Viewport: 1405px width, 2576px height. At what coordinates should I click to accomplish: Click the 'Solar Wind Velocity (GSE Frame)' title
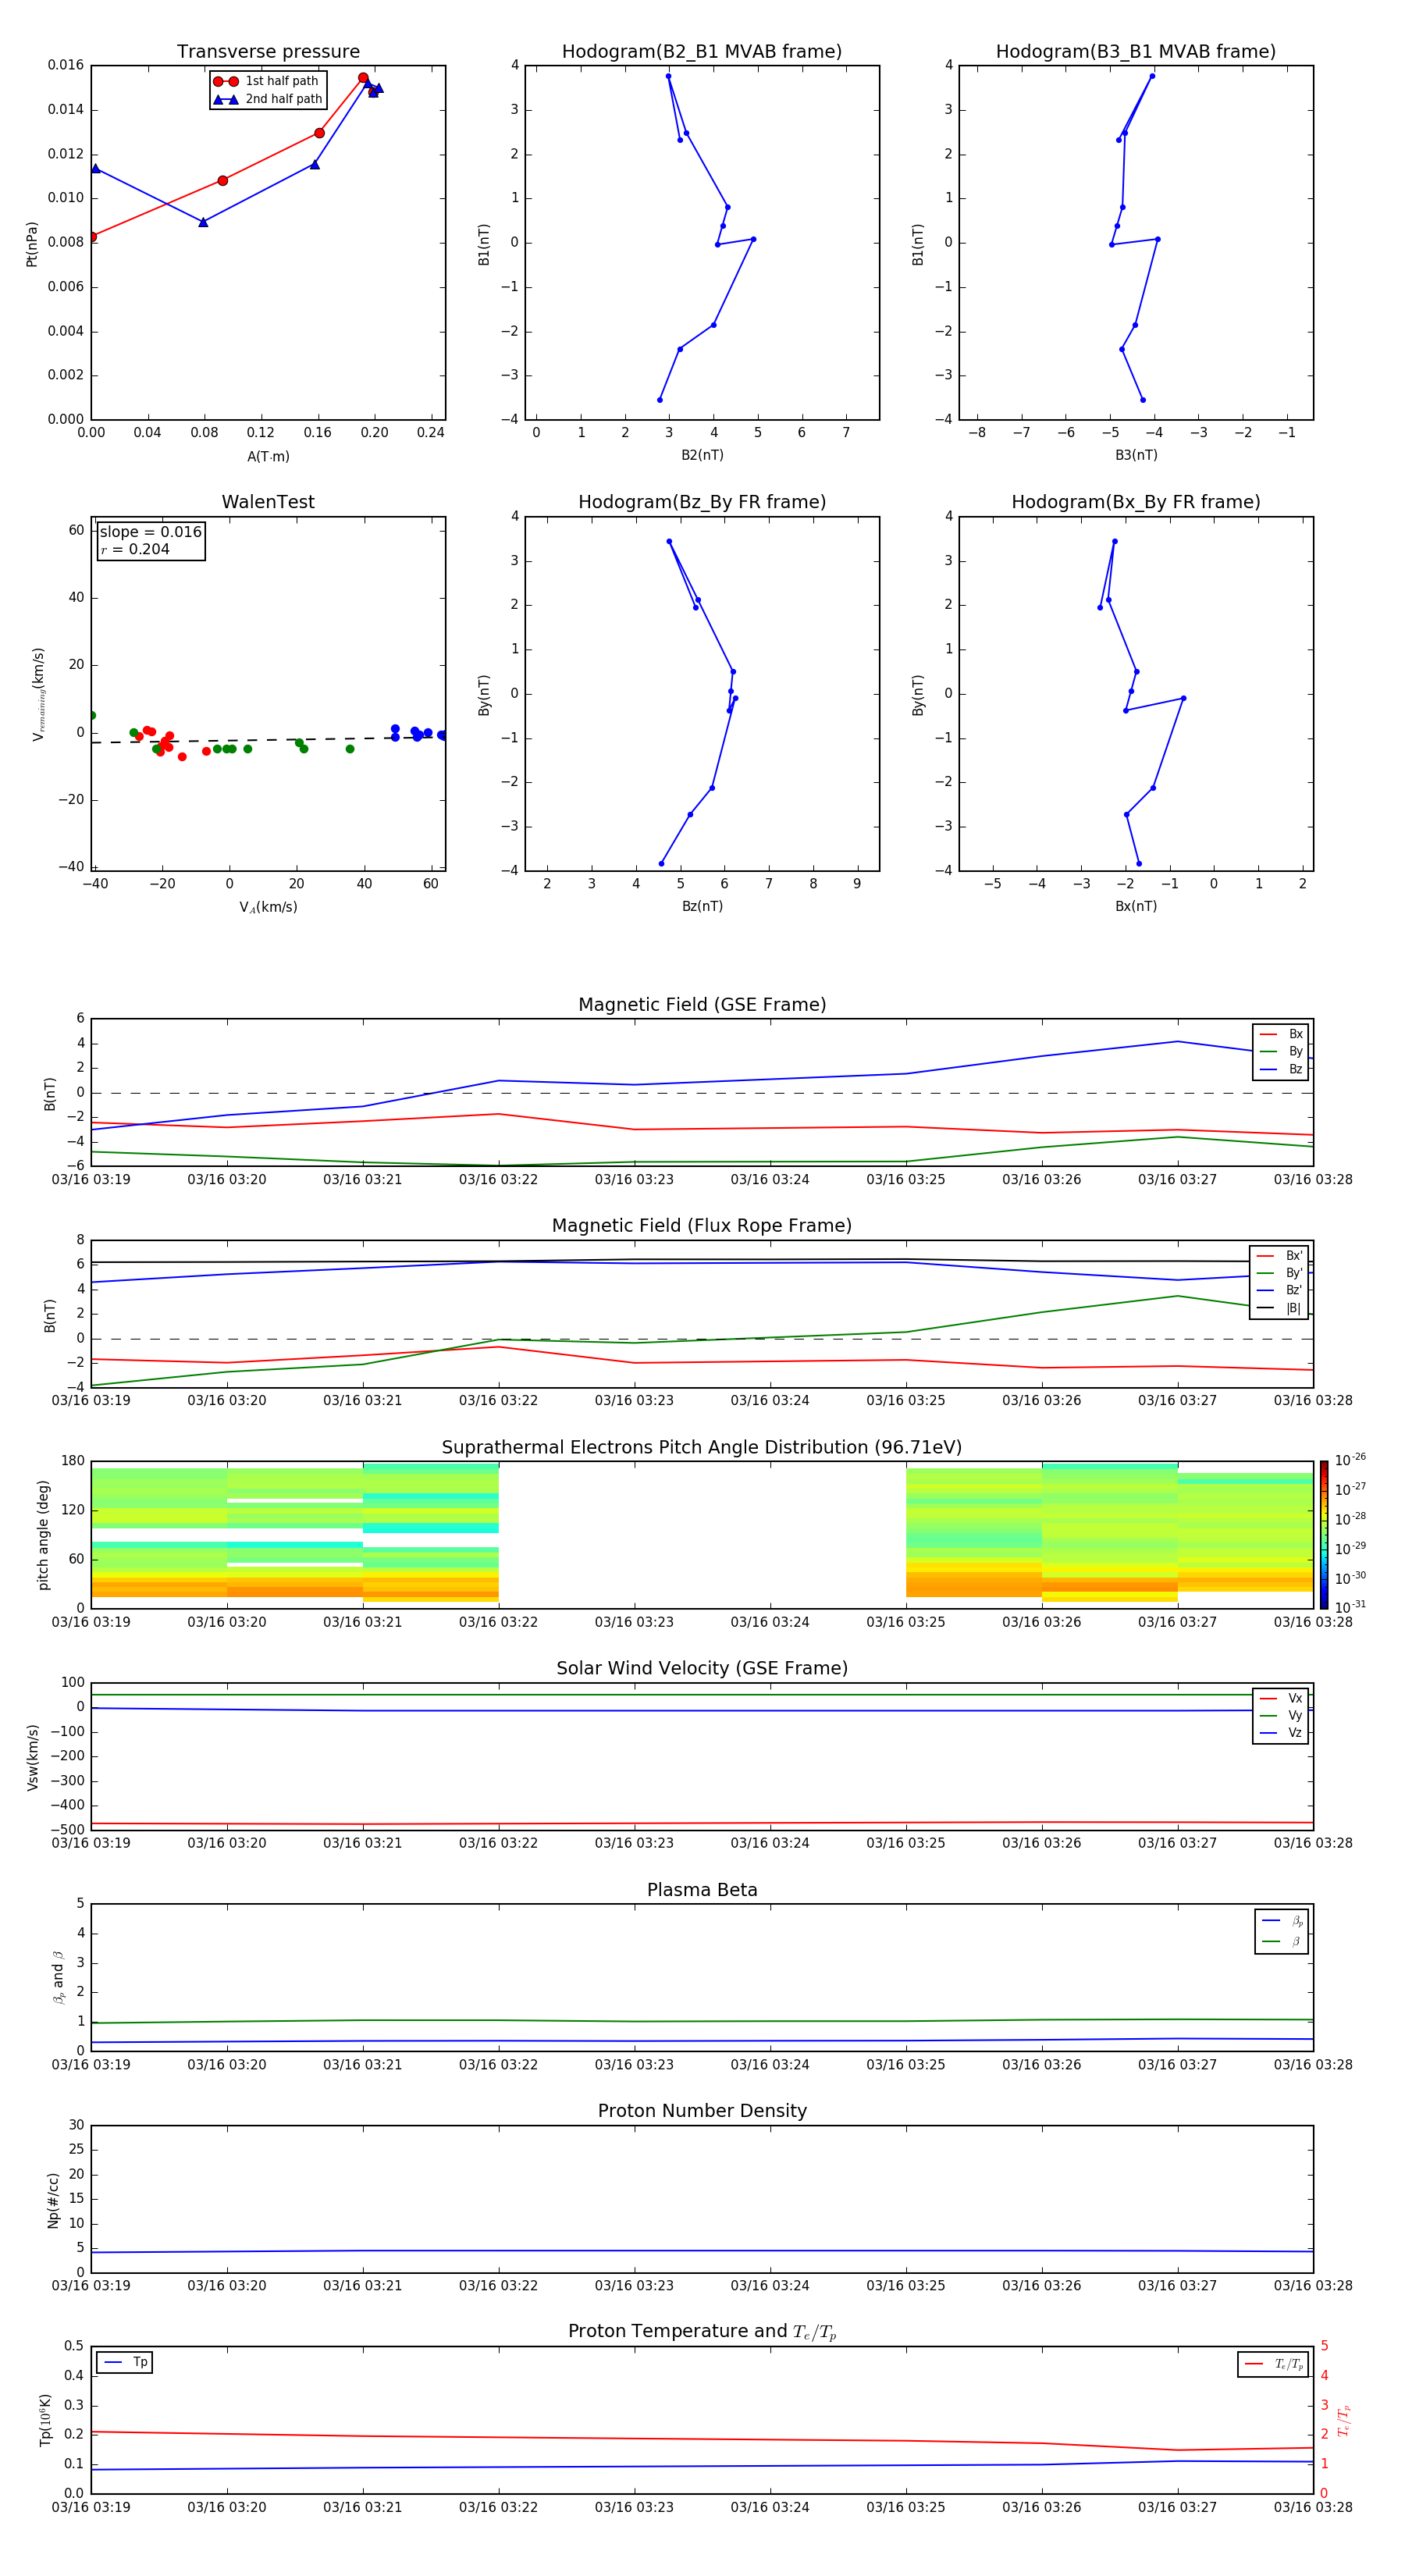point(702,1669)
